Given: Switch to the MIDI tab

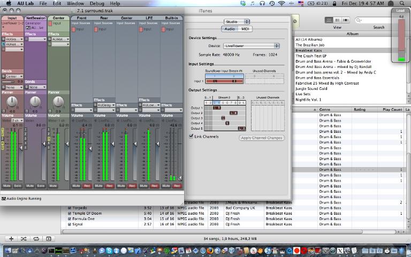Looking at the screenshot, I should 245,29.
